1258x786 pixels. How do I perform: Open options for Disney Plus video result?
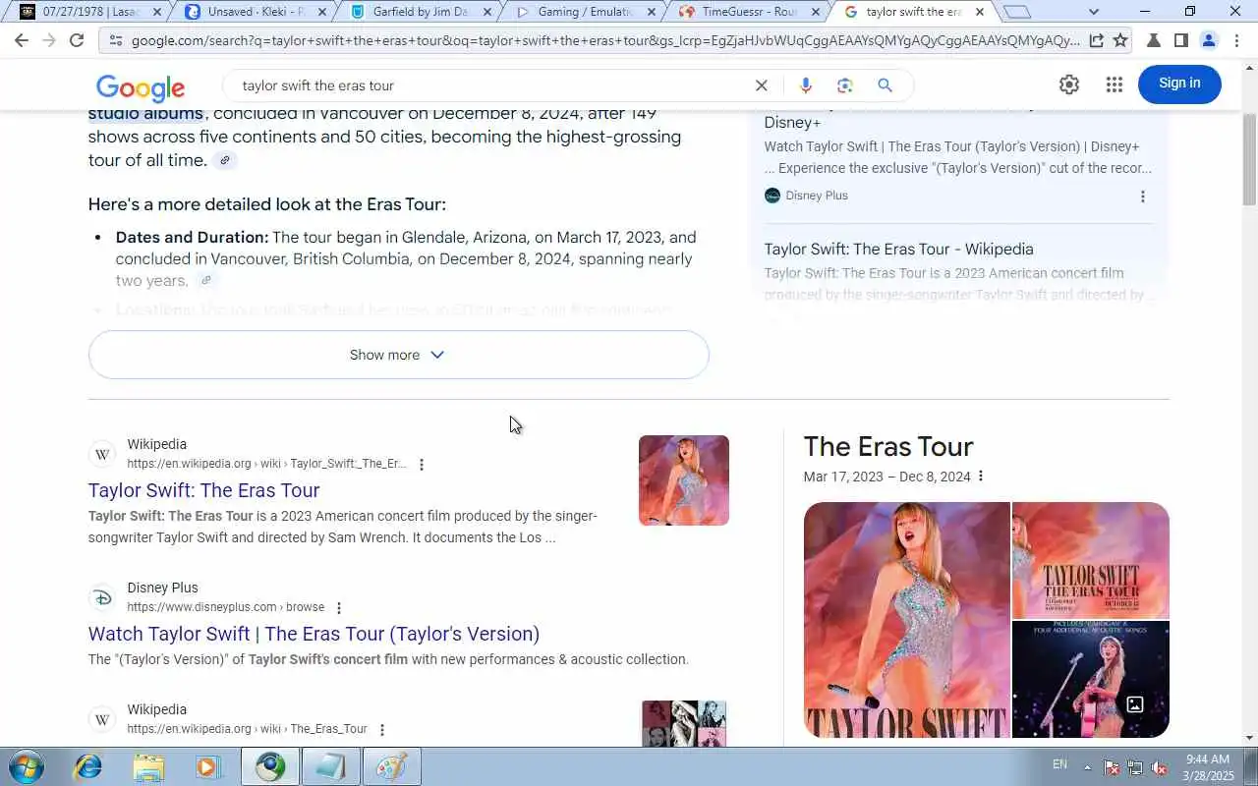(1142, 196)
